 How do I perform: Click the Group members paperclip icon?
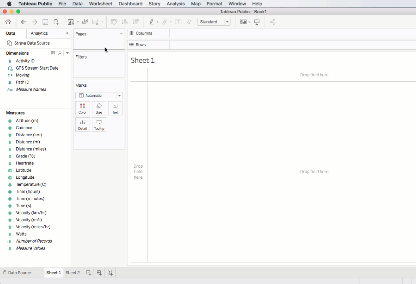pos(165,22)
